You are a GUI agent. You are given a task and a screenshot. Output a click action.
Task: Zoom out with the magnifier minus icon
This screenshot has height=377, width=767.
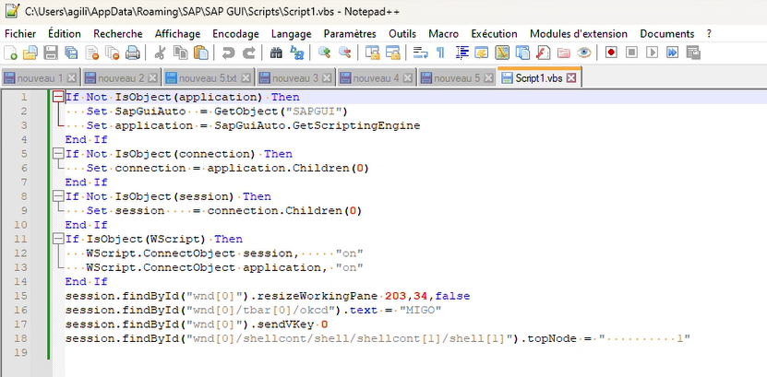tap(345, 53)
